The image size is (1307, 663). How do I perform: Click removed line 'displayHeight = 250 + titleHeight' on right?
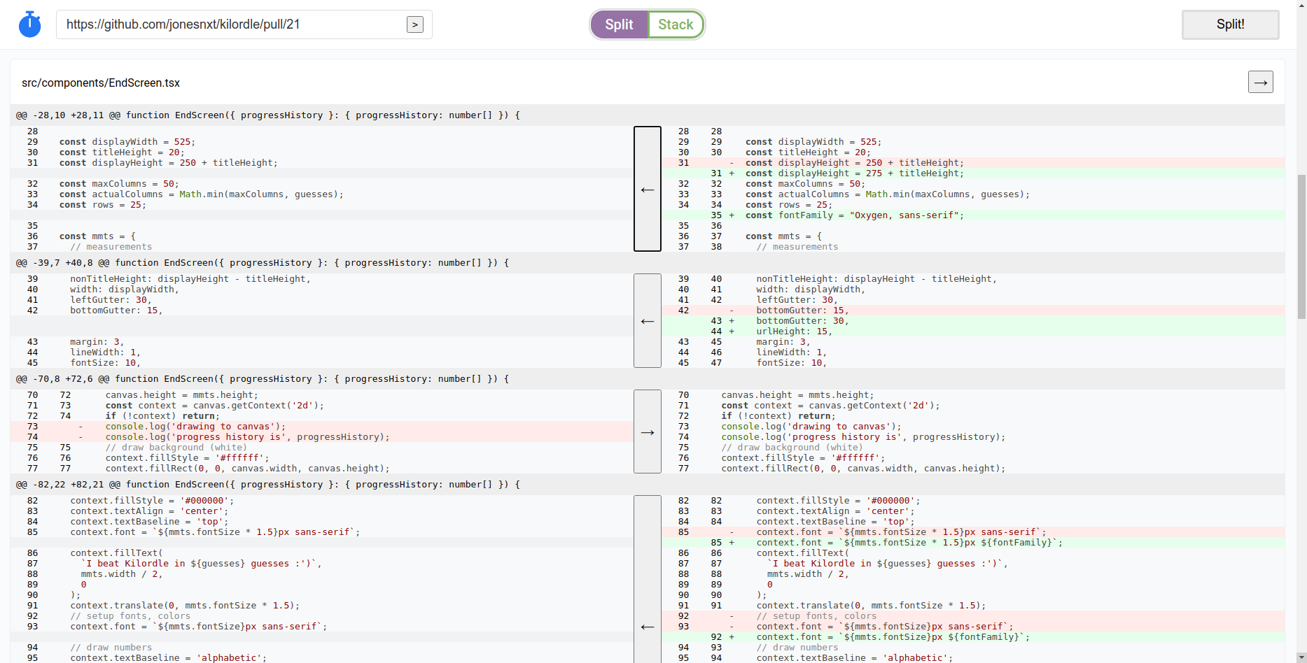(973, 163)
